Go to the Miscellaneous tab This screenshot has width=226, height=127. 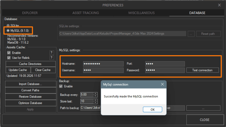coord(142,13)
